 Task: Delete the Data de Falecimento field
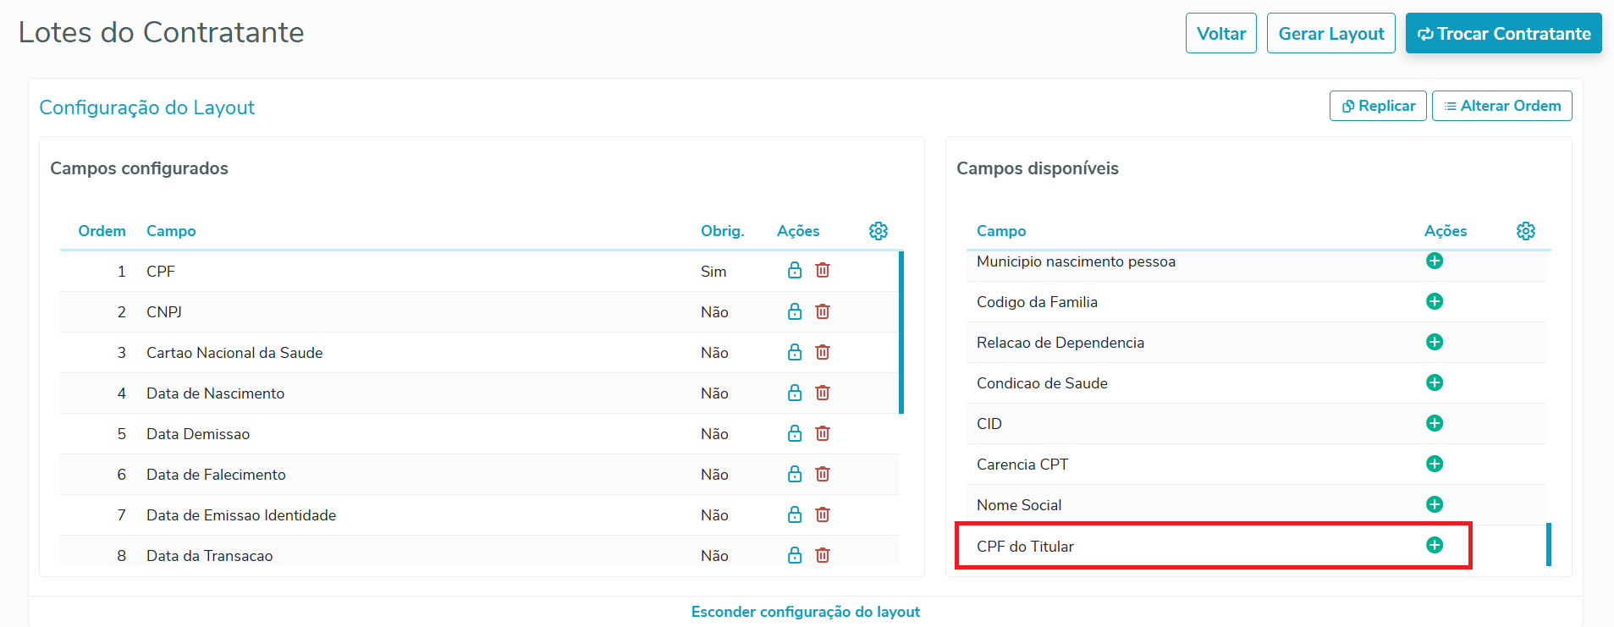tap(822, 474)
